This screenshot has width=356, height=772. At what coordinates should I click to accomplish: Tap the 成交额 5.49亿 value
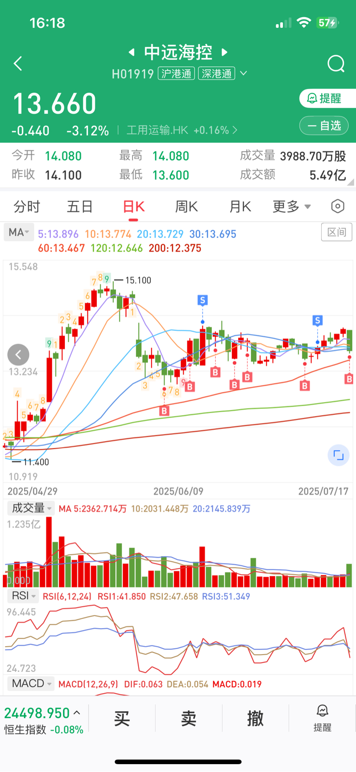[327, 175]
